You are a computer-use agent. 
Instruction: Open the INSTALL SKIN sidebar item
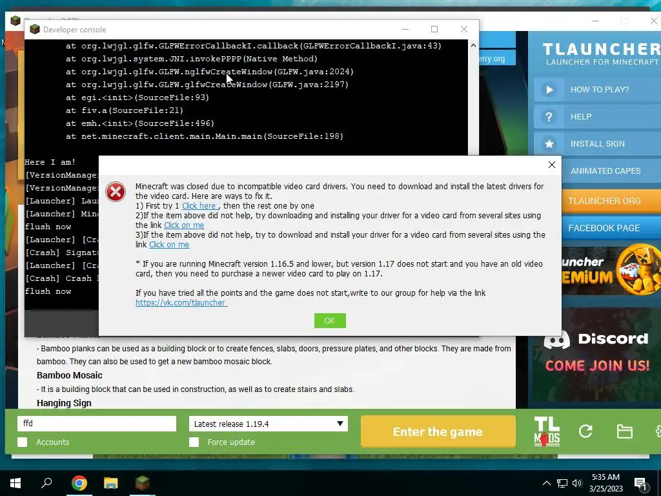point(597,144)
